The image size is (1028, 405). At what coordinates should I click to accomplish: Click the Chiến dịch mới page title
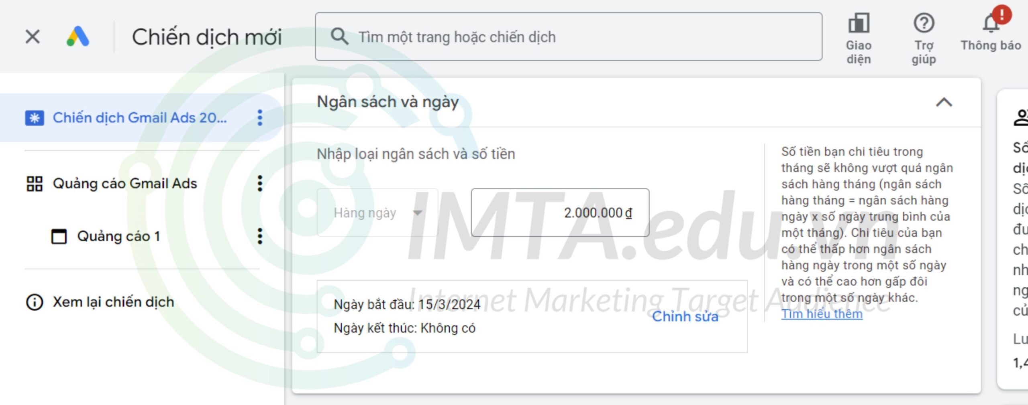pos(207,37)
